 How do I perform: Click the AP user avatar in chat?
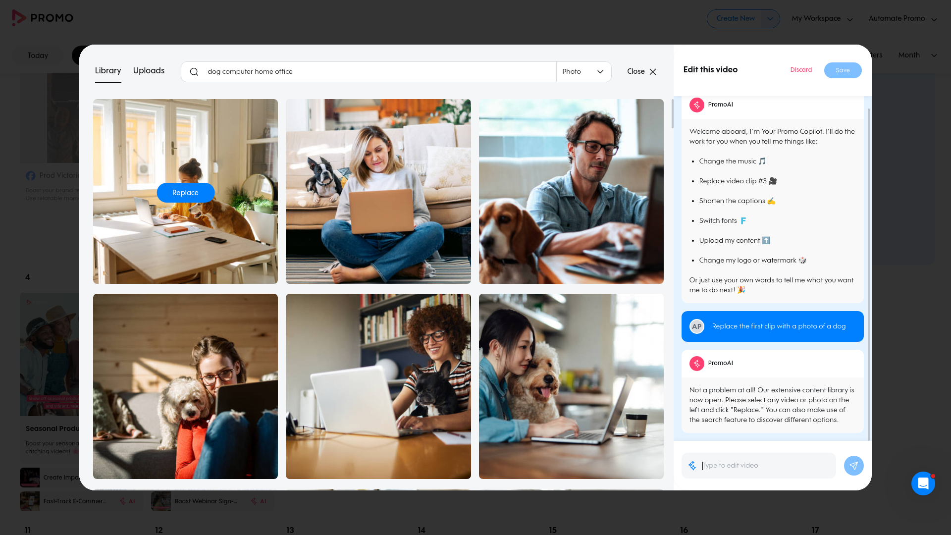coord(697,326)
